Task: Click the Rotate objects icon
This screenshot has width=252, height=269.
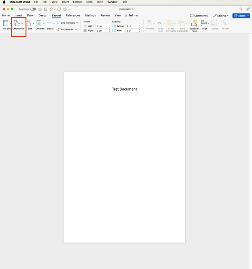Action: (x=224, y=23)
